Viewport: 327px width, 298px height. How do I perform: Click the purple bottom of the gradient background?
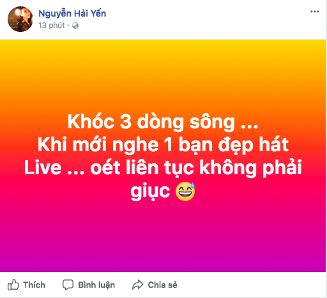click(x=163, y=262)
